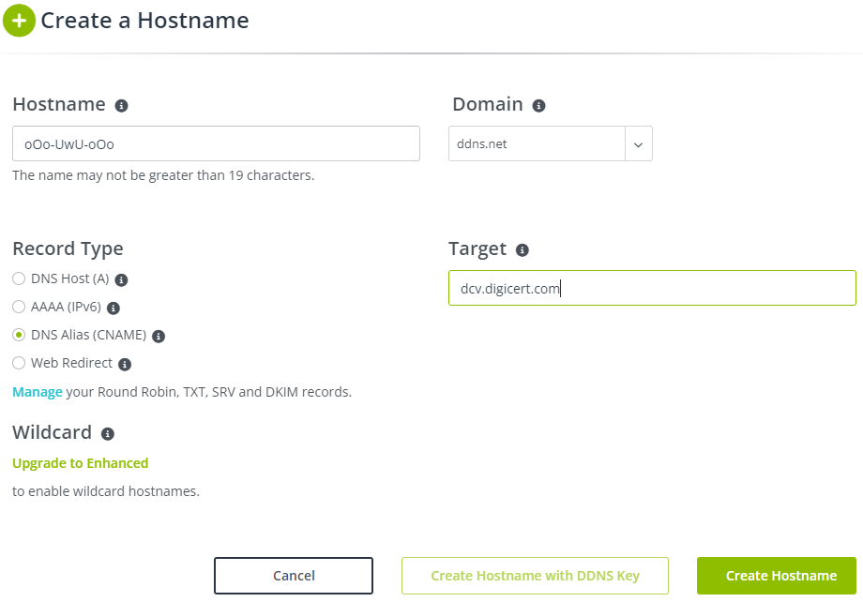Click the info icon beside Web Redirect
The image size is (863, 602).
[x=125, y=364]
